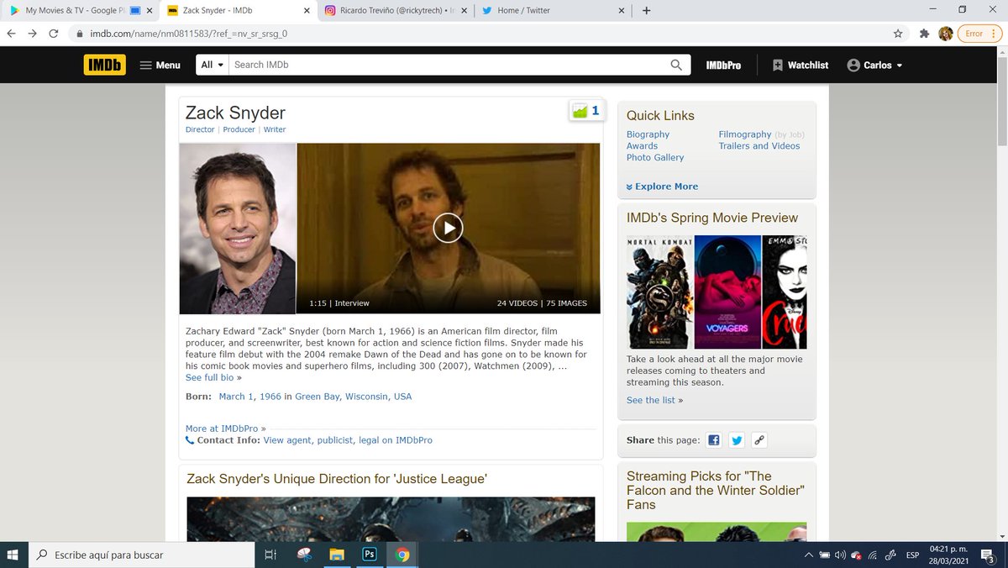Open File Explorer from taskbar
Image resolution: width=1008 pixels, height=568 pixels.
(337, 555)
